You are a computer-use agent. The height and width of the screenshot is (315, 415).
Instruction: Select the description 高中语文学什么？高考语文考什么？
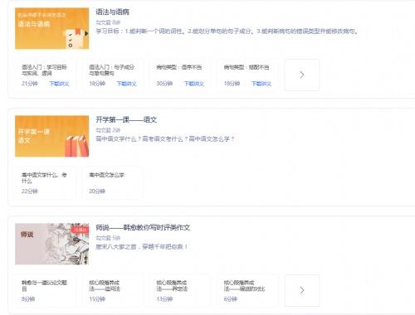point(165,139)
